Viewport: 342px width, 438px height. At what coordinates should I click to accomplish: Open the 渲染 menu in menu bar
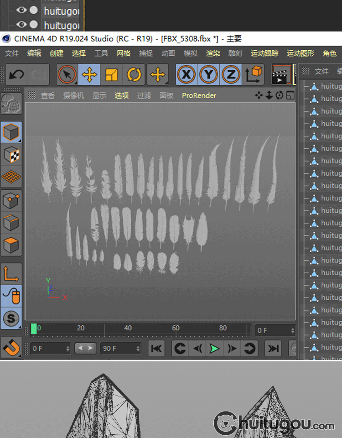pyautogui.click(x=213, y=53)
